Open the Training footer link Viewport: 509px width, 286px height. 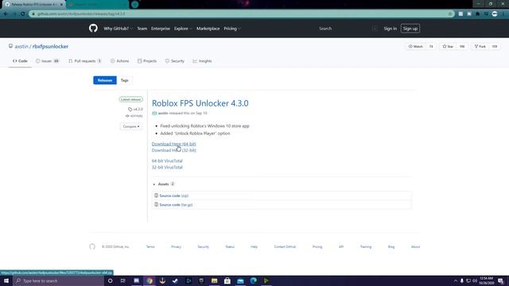[x=366, y=247]
